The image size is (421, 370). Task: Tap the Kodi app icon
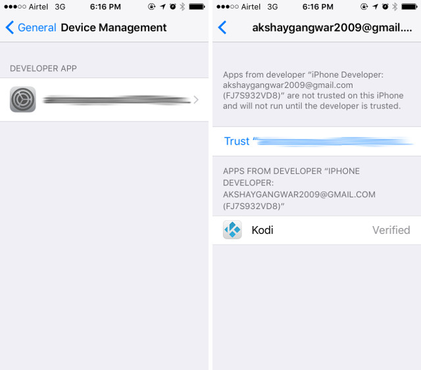click(x=232, y=229)
